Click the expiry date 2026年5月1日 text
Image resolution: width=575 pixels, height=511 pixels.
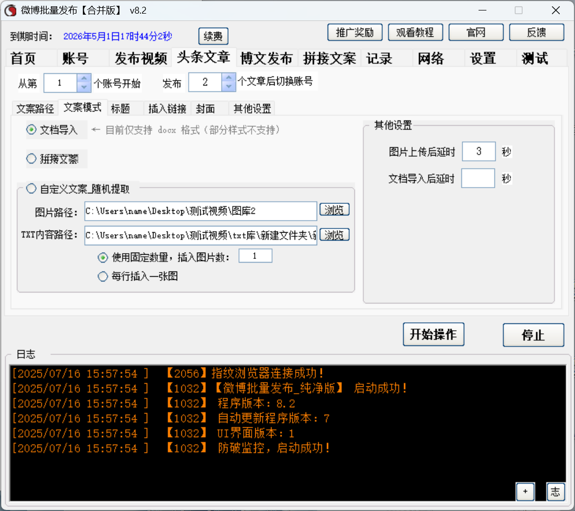[118, 36]
